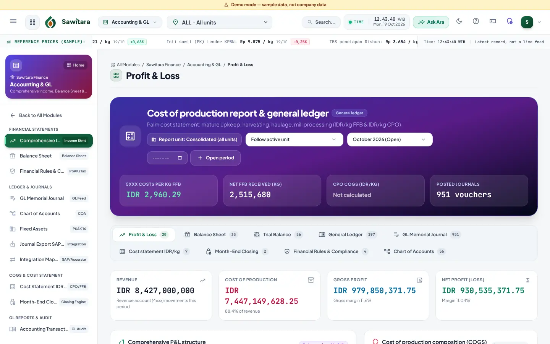
Task: Expand the October 2026 (Open) period dropdown
Action: click(390, 140)
